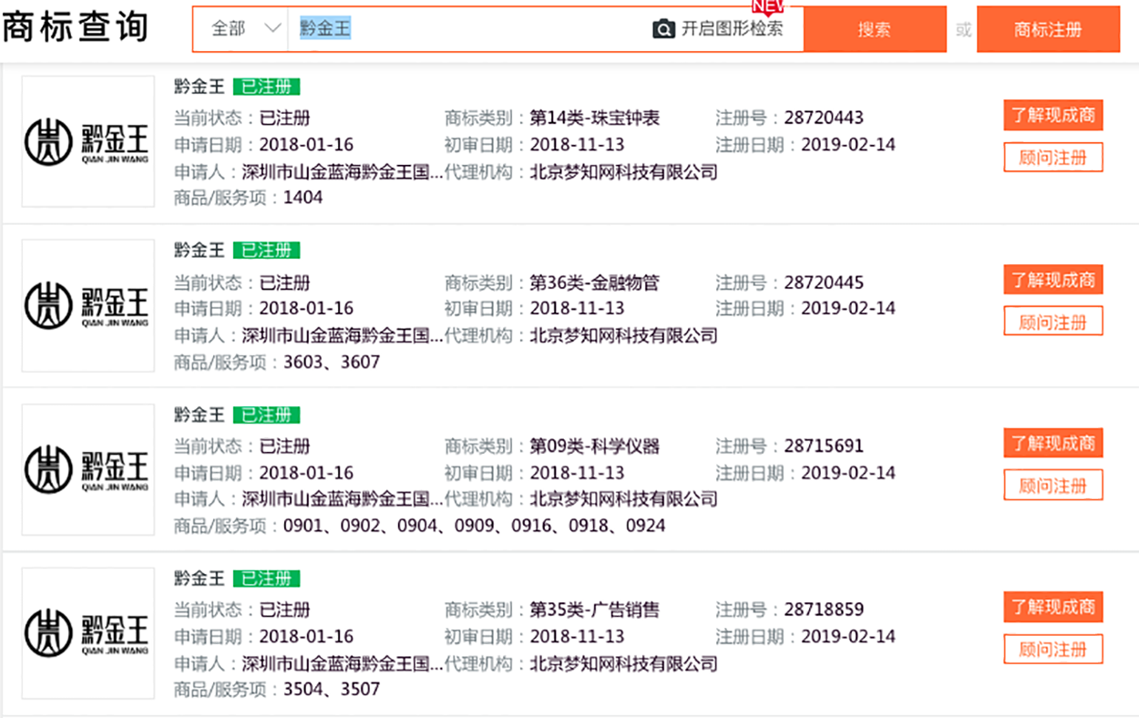
Task: Open trademark logo for registration 28720445
Action: [88, 305]
